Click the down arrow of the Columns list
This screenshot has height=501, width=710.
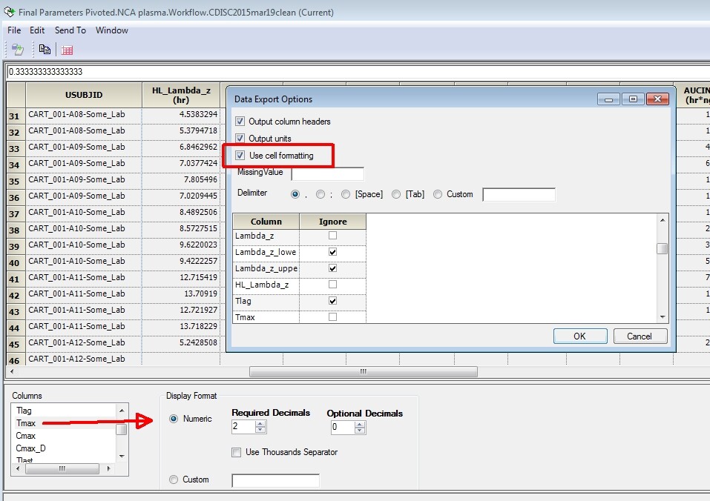click(x=122, y=457)
